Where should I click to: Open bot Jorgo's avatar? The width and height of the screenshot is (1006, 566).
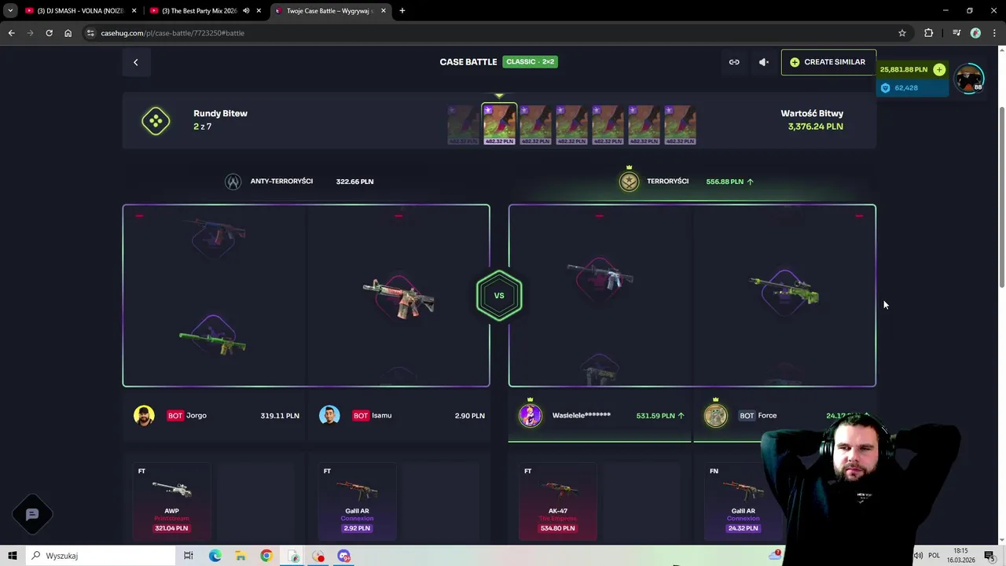point(144,415)
